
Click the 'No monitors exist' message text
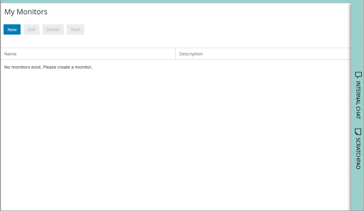coord(48,67)
